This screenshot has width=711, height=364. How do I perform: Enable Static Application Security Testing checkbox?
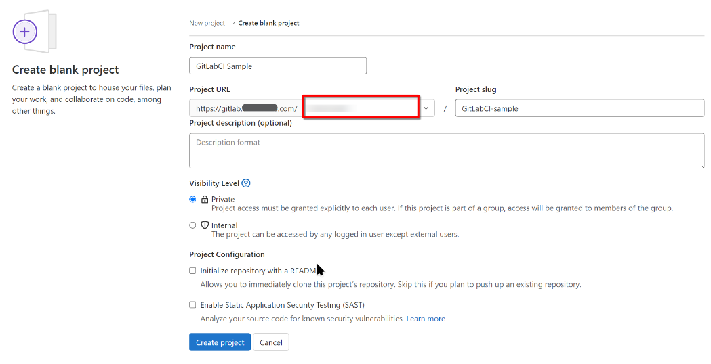click(x=193, y=305)
